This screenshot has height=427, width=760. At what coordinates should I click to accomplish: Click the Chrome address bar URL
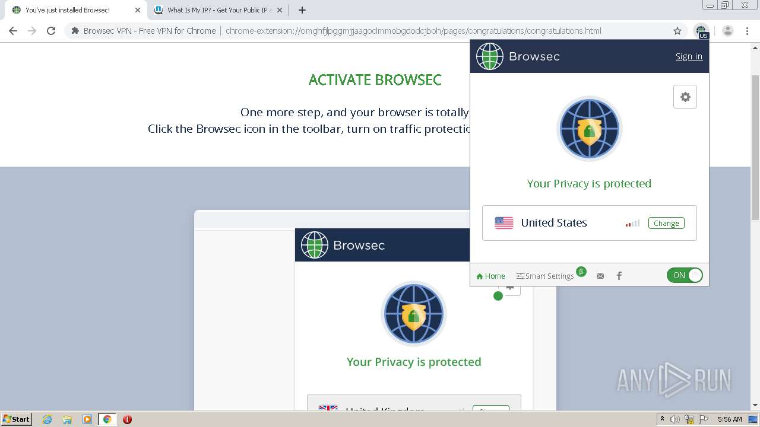(413, 31)
